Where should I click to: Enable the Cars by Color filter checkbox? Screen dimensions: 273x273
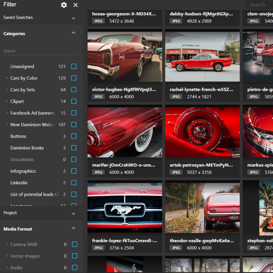coord(74,78)
